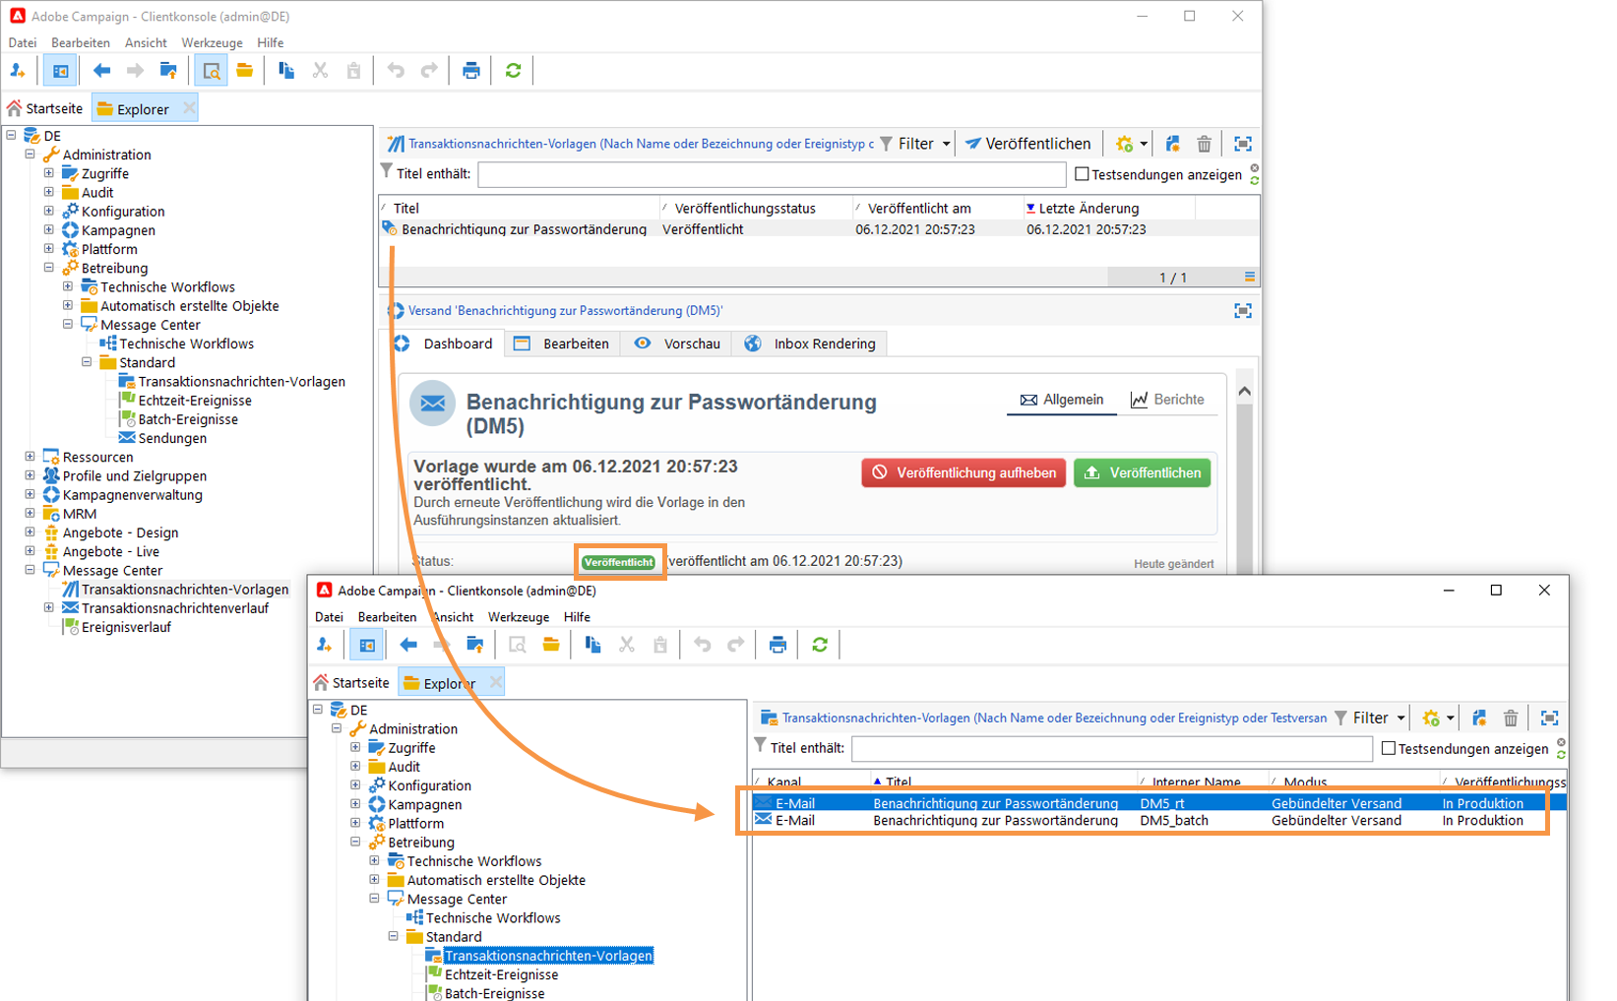Click the dashboard scrollbar up arrow

tap(1244, 391)
